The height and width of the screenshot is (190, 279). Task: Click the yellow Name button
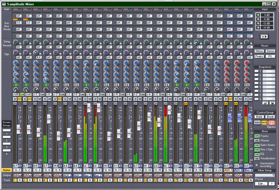pos(7,170)
